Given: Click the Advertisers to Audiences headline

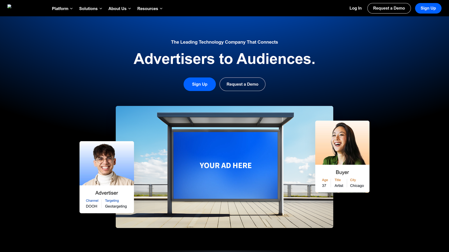Looking at the screenshot, I should pos(224,59).
